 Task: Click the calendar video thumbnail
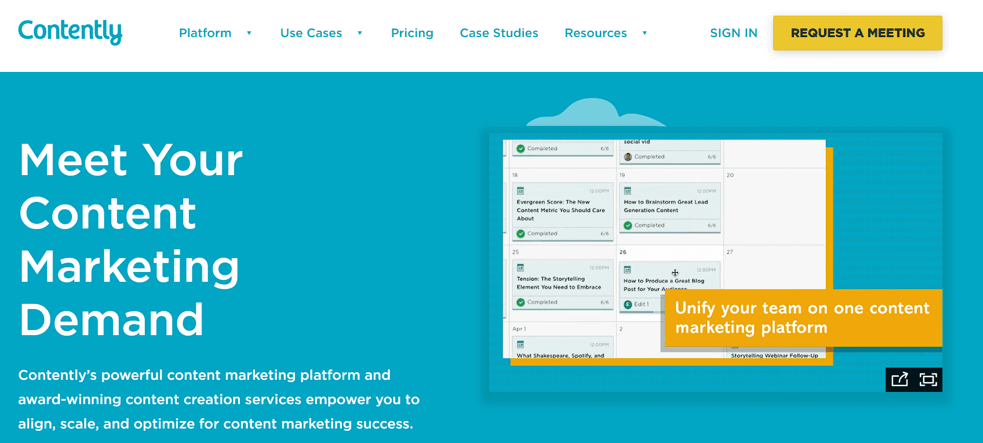point(716,262)
